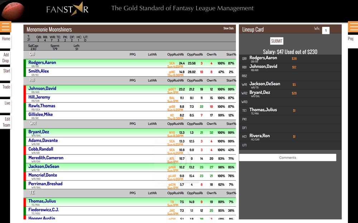Click the SEA Sun 4:25PM matchup for Rodgers,Aaron
Screen dimensions: 358x223
coord(175,65)
